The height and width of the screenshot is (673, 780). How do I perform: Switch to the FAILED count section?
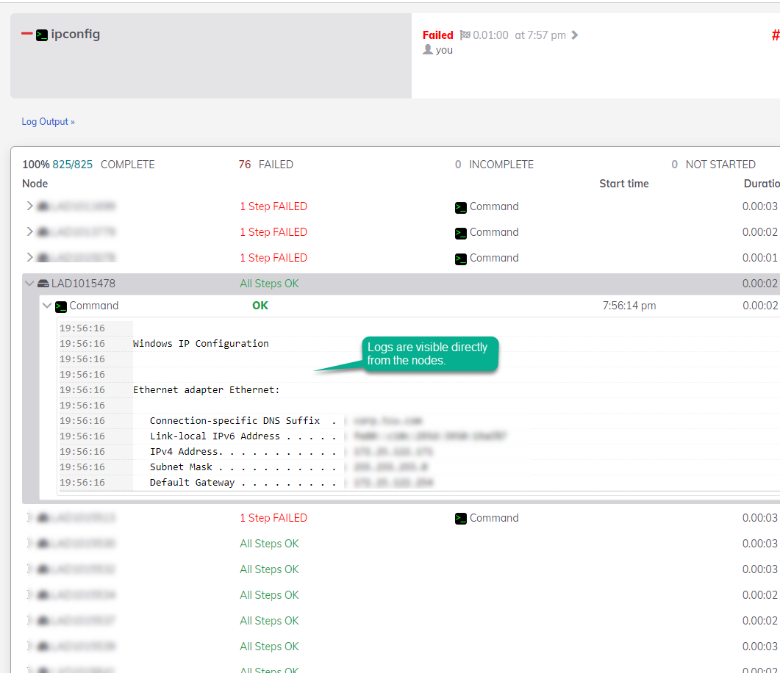(265, 164)
